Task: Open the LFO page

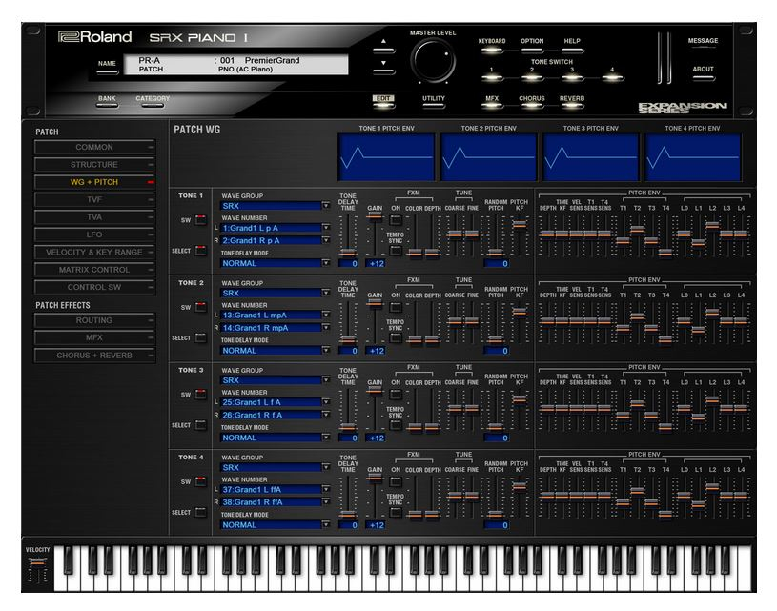Action: coord(94,234)
